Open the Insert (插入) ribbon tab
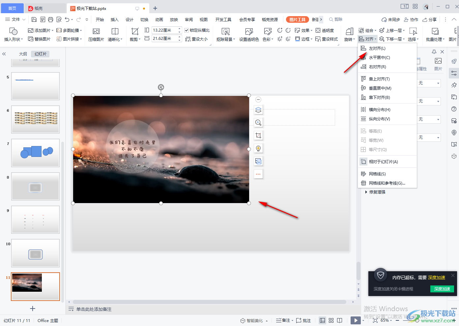This screenshot has width=459, height=326. tap(114, 19)
